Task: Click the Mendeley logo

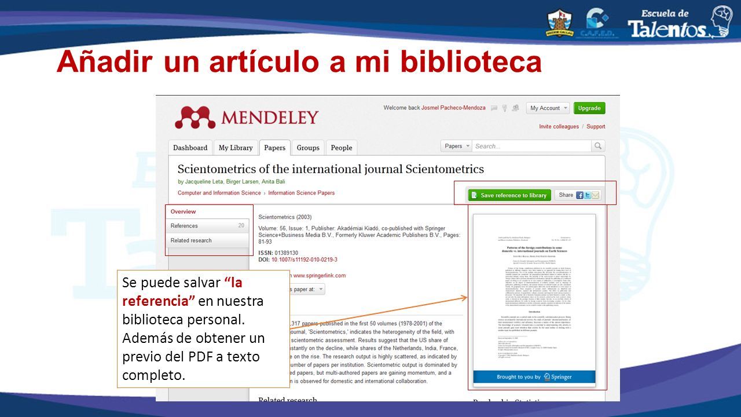Action: coord(247,118)
